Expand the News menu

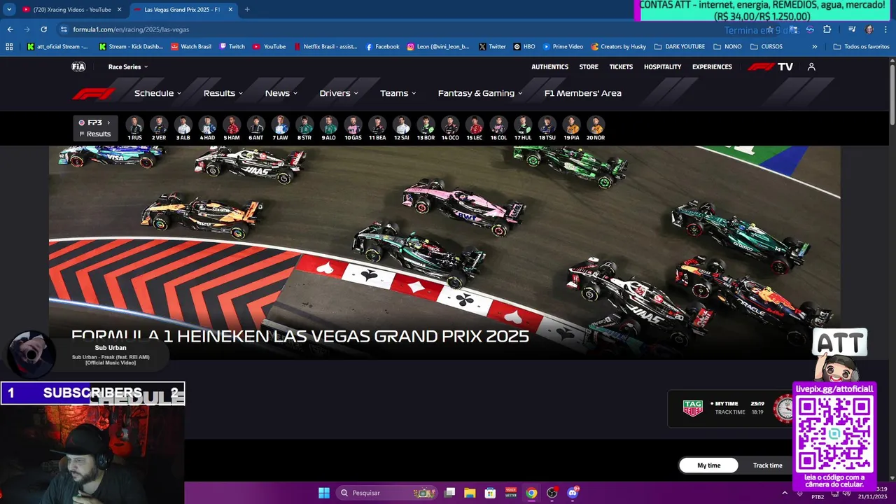tap(281, 93)
